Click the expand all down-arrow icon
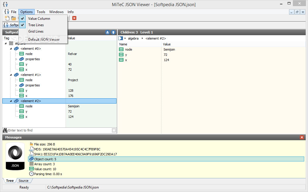This screenshot has width=308, height=192. pyautogui.click(x=113, y=32)
